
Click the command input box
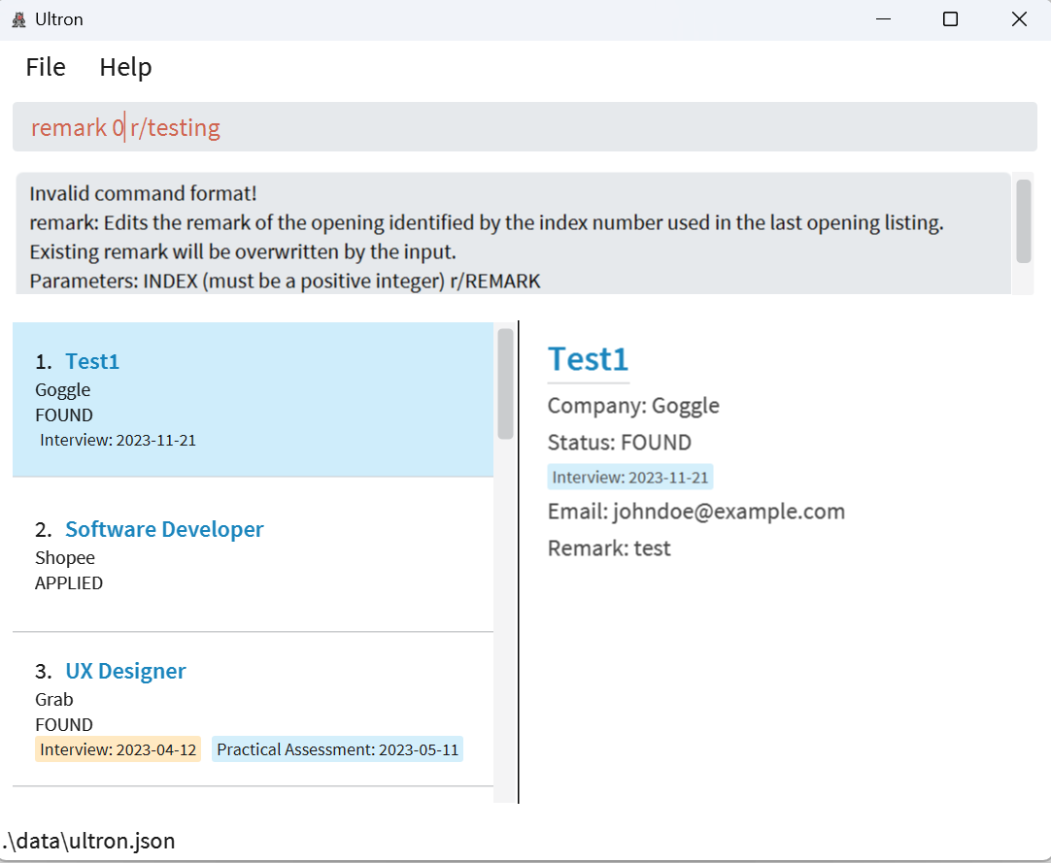coord(525,126)
